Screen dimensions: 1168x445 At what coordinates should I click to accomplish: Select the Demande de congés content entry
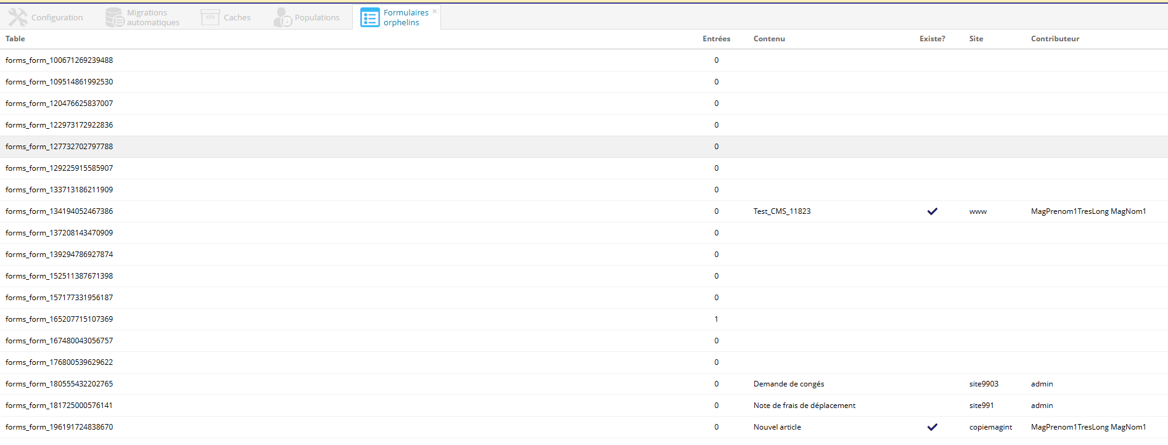click(789, 384)
